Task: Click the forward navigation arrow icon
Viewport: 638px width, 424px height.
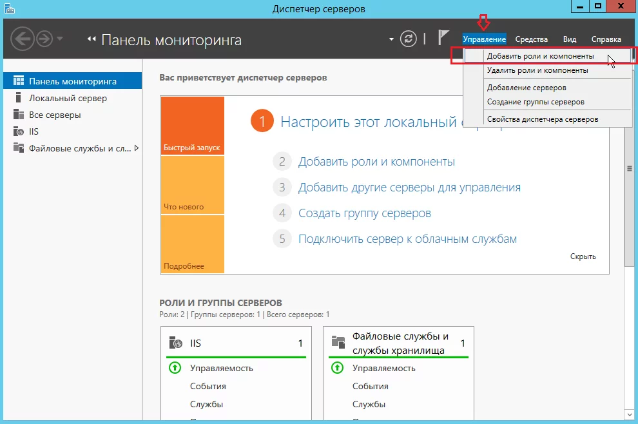Action: (44, 39)
